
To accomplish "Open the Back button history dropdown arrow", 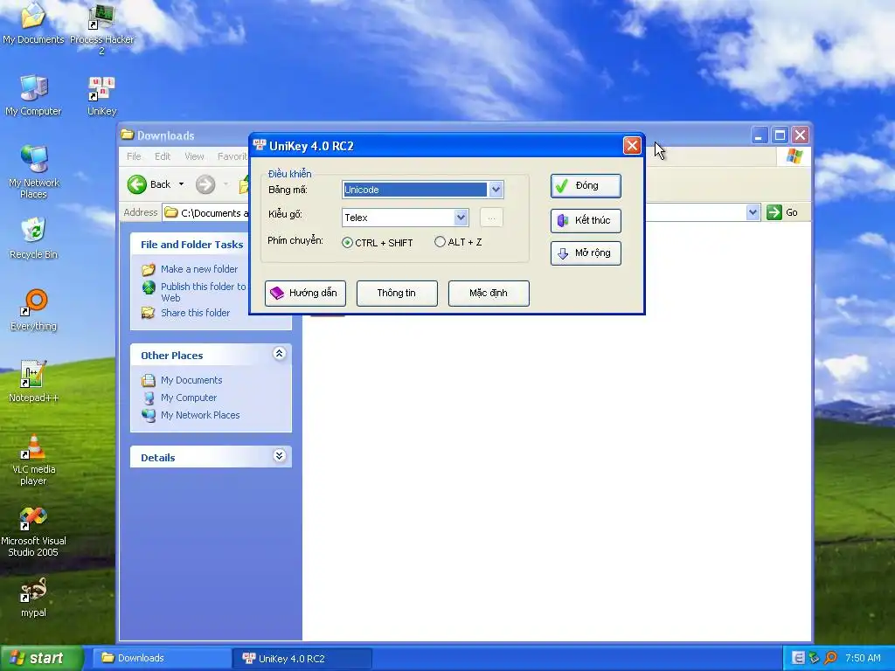I will tap(182, 184).
